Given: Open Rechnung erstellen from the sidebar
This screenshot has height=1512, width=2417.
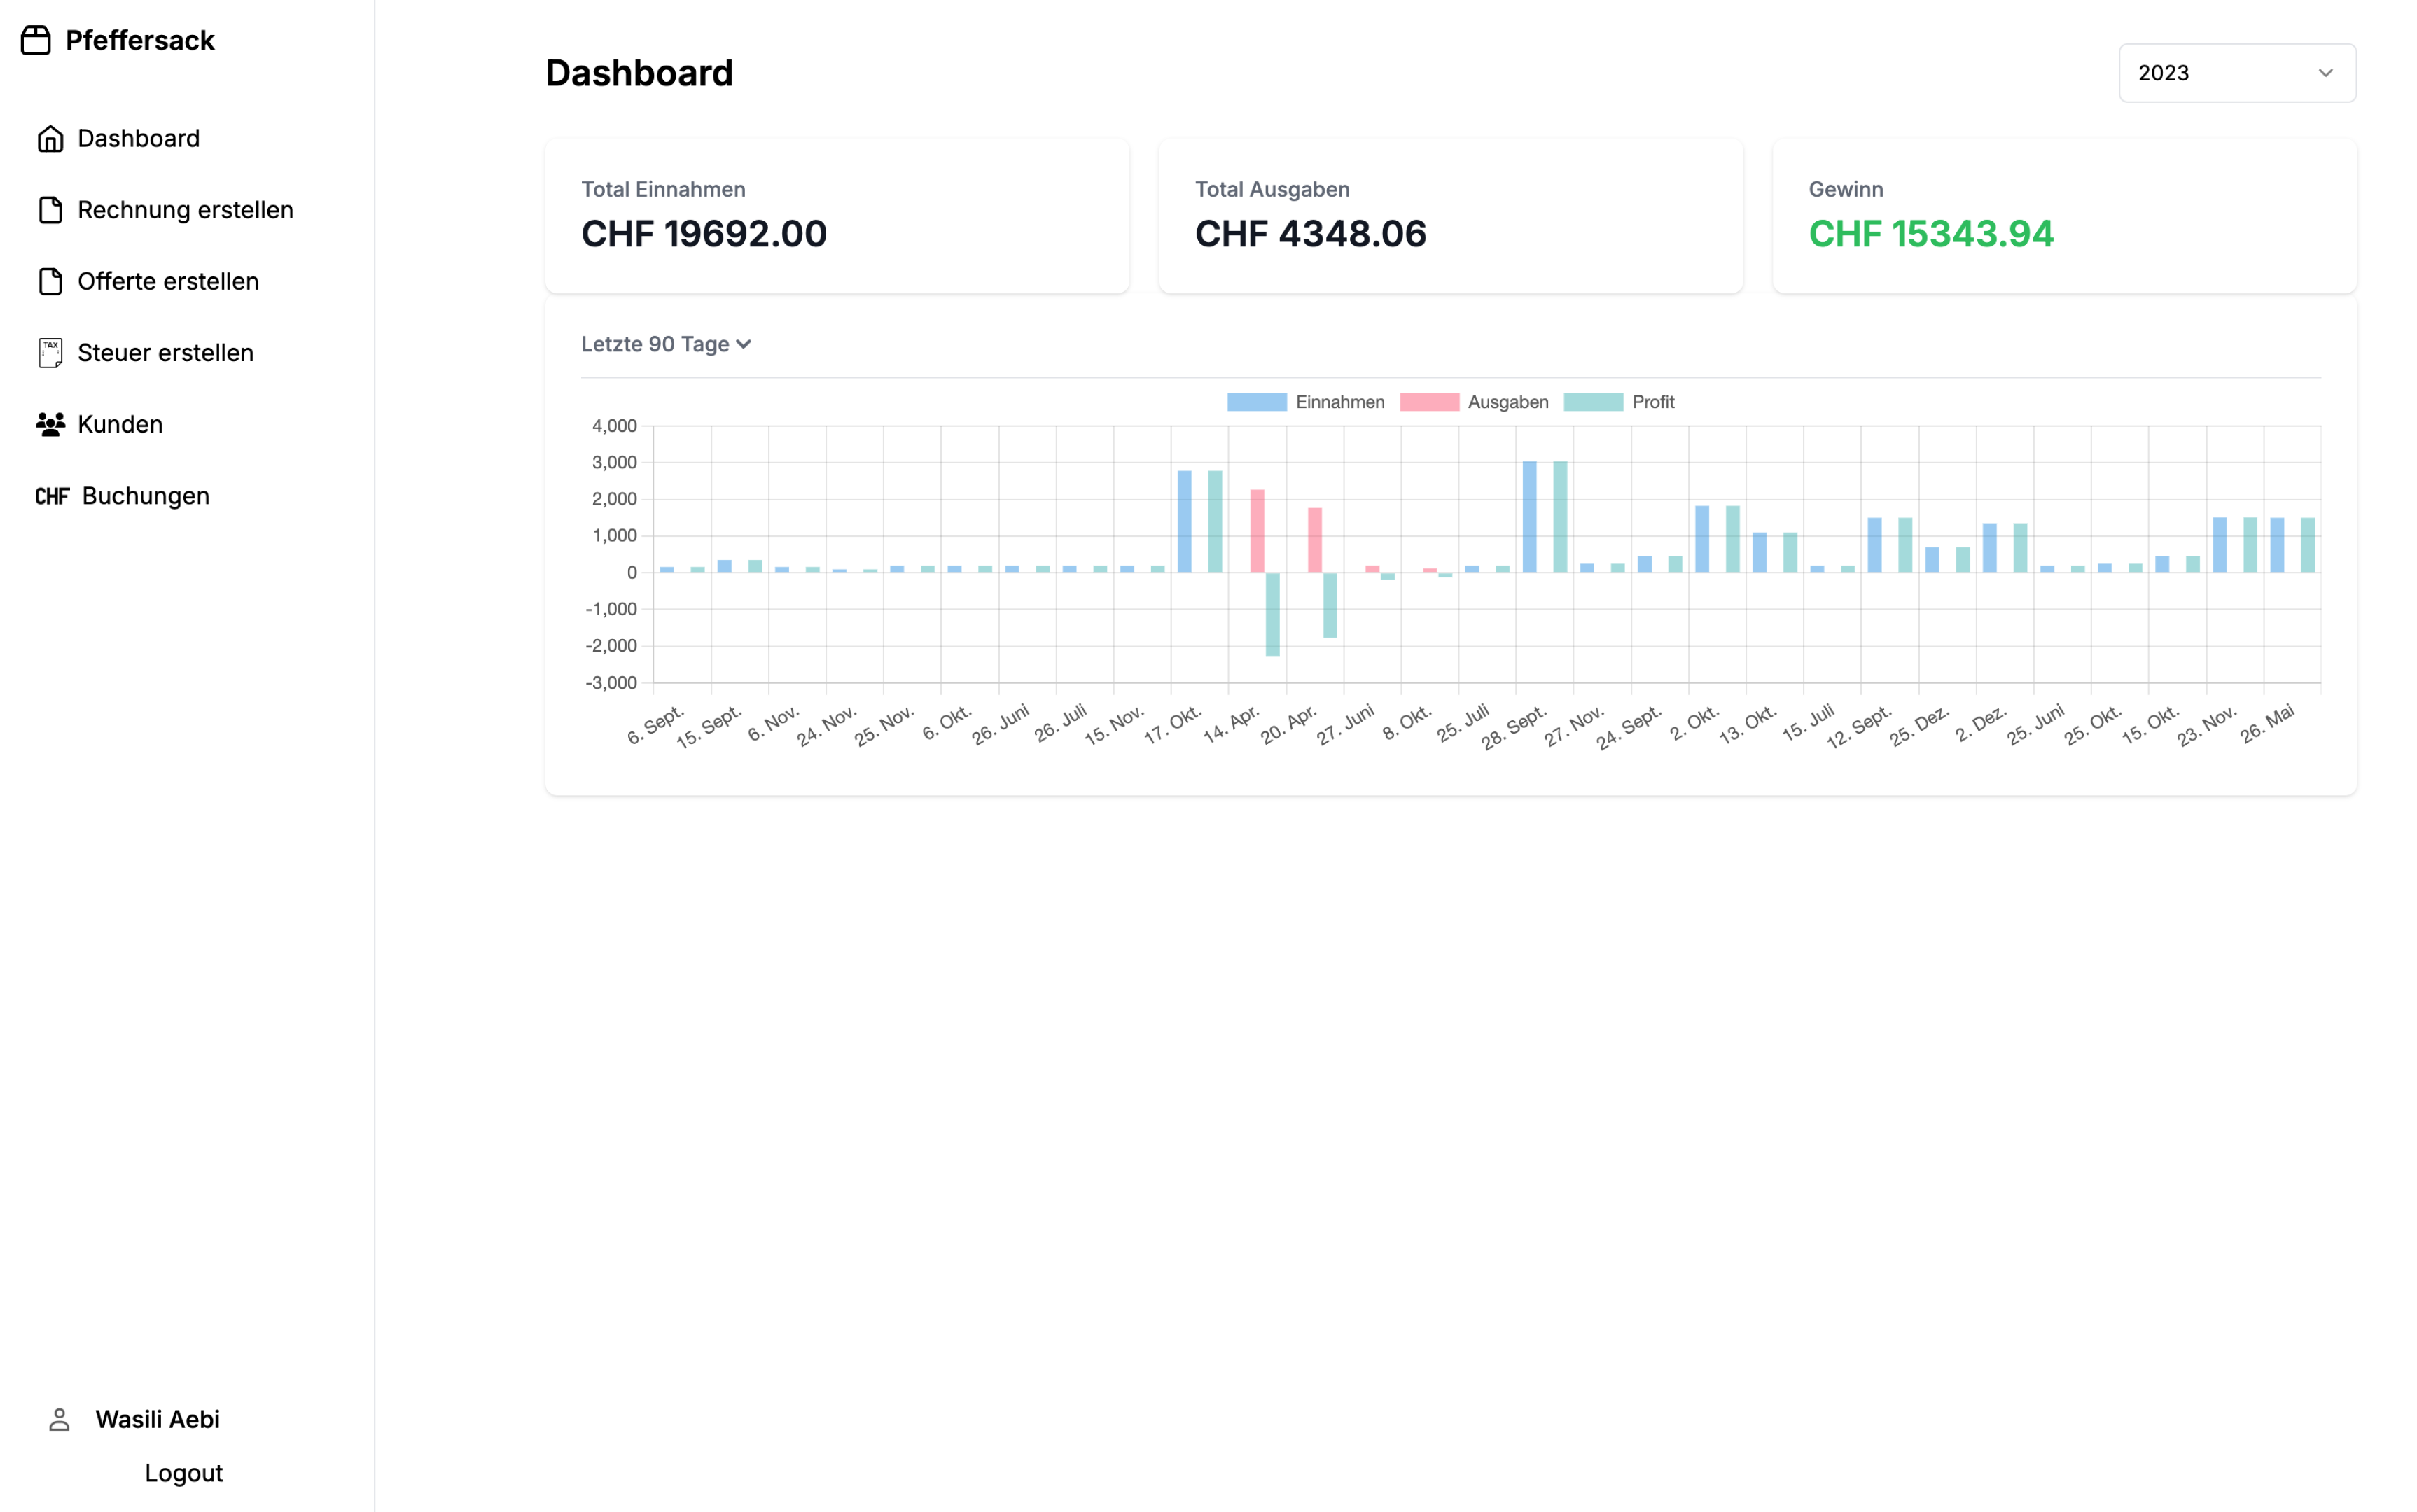Looking at the screenshot, I should [x=185, y=210].
